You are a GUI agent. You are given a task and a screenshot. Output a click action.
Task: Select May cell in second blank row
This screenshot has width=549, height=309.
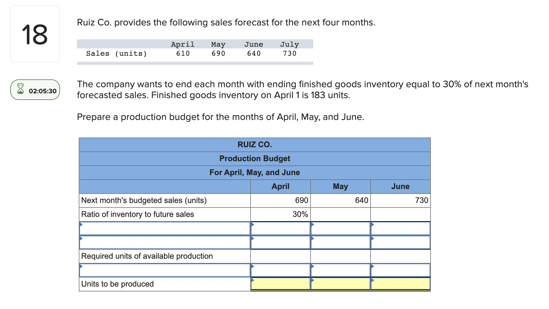(x=341, y=242)
